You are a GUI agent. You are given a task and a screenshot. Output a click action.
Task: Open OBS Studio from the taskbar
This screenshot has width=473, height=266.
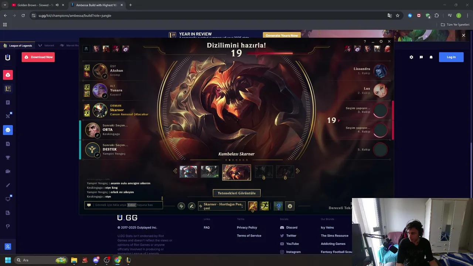pyautogui.click(x=107, y=260)
